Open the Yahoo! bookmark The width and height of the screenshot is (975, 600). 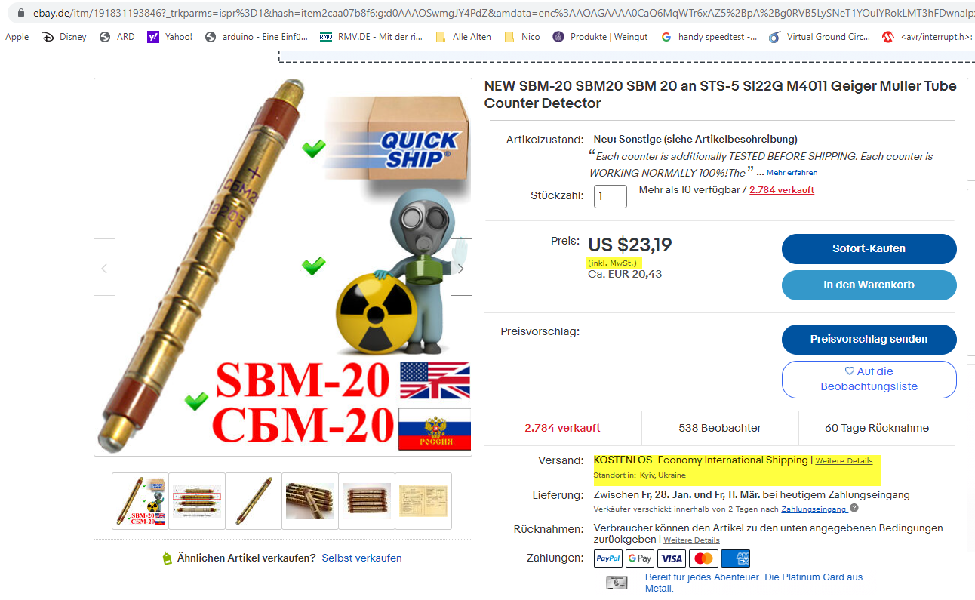(171, 36)
